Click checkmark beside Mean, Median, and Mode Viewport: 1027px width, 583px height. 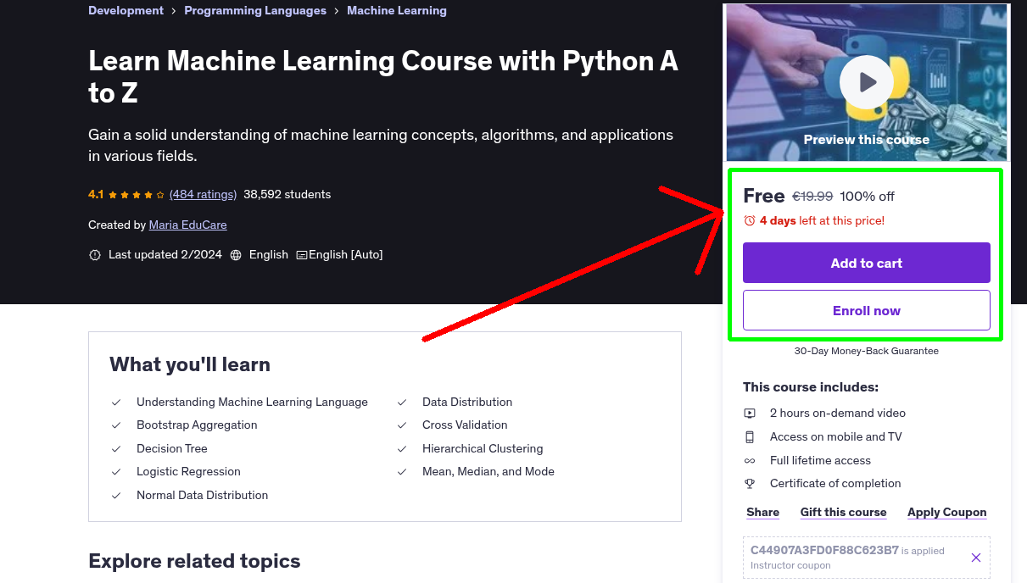click(x=402, y=472)
